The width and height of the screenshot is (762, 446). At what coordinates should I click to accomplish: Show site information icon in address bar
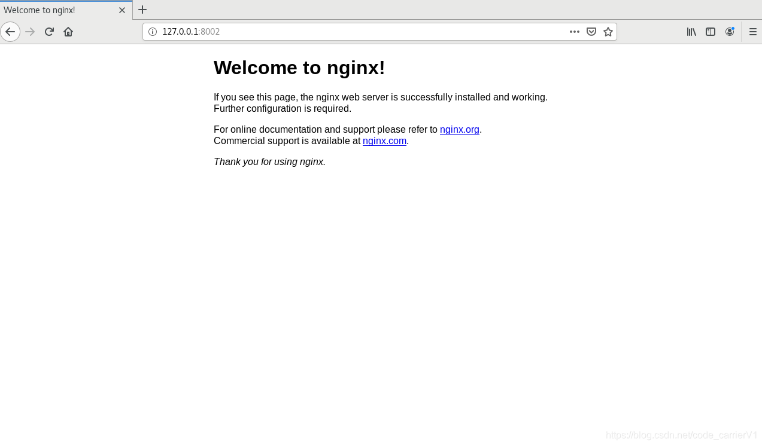[x=153, y=32]
